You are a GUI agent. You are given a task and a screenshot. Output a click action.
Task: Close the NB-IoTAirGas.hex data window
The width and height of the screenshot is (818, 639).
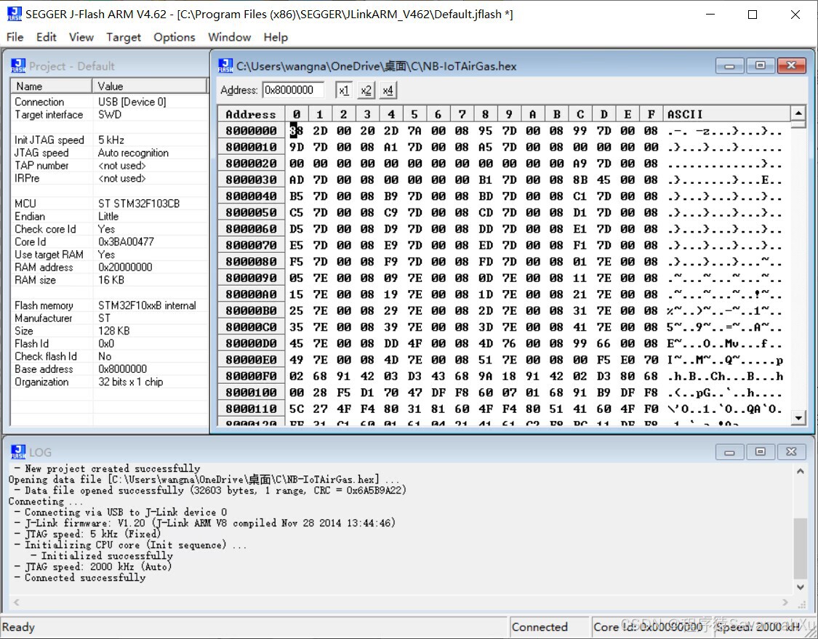click(x=791, y=65)
